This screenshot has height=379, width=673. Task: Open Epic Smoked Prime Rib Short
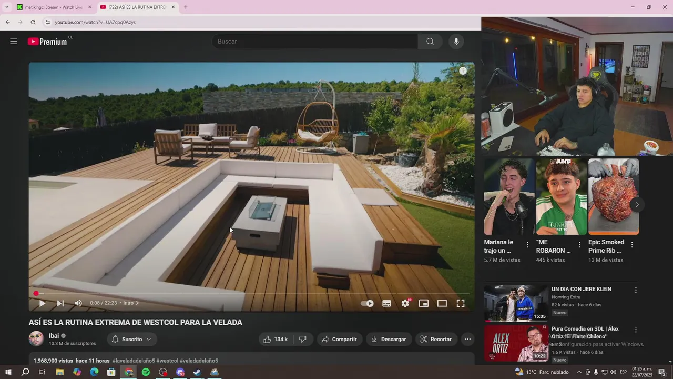(x=614, y=197)
